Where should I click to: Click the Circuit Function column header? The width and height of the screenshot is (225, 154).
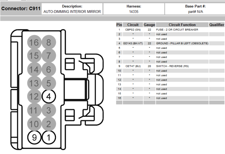point(182,25)
